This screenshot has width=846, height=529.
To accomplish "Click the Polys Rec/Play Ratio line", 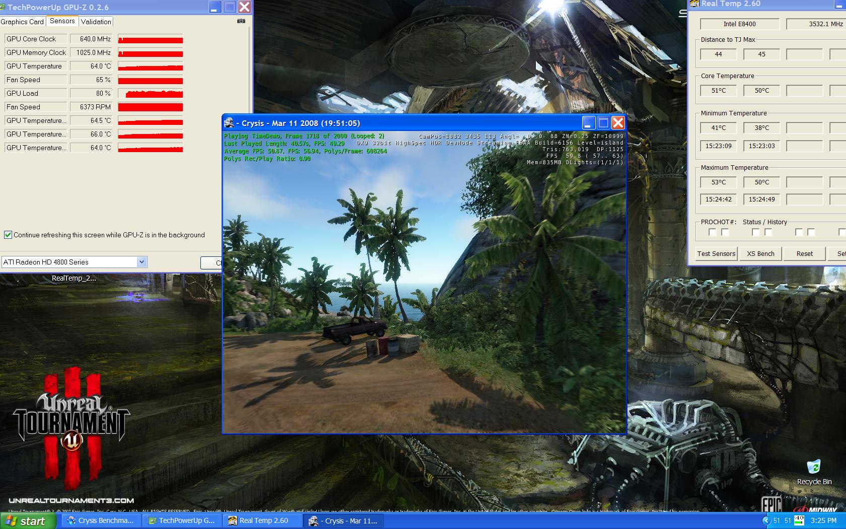I will 267,159.
